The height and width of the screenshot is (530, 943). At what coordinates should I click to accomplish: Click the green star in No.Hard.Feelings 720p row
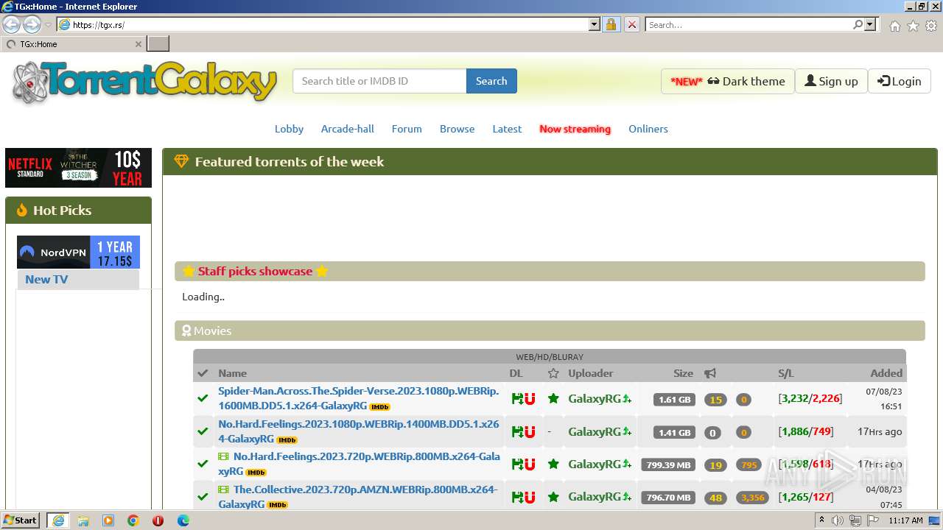(553, 464)
